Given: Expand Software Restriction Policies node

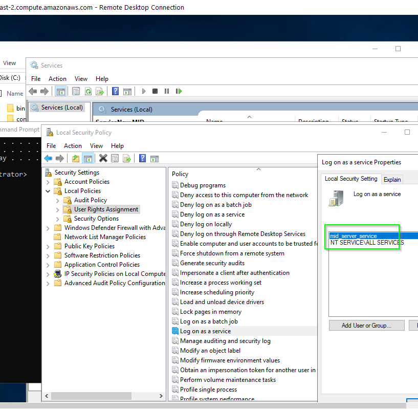Looking at the screenshot, I should point(48,256).
